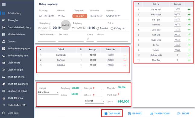Select Không tạo radio option
This screenshot has height=118, width=195.
click(x=112, y=28)
